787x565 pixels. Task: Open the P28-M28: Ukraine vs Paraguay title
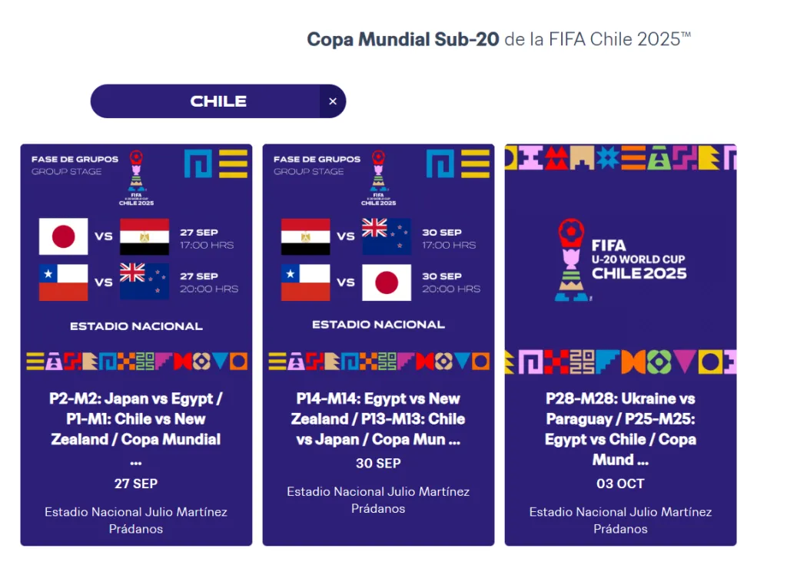[x=620, y=419]
